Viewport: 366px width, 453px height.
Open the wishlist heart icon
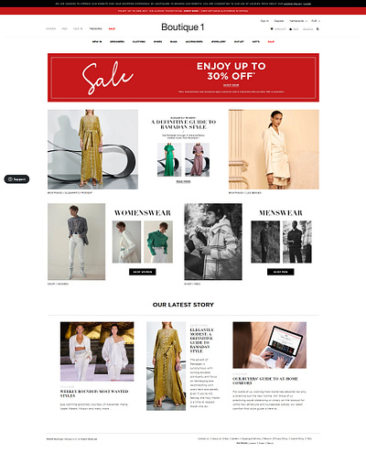click(272, 29)
